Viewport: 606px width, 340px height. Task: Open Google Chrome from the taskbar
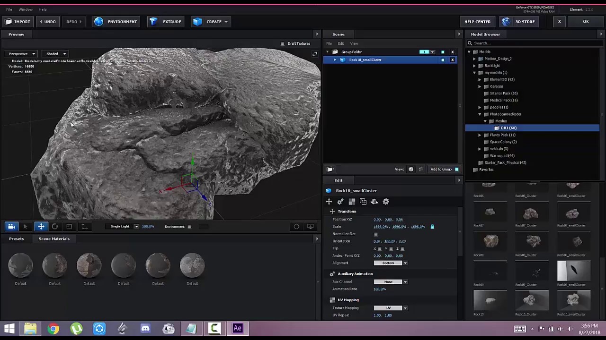pos(53,329)
